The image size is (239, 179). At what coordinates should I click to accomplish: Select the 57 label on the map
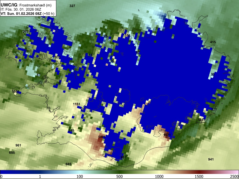point(138,53)
